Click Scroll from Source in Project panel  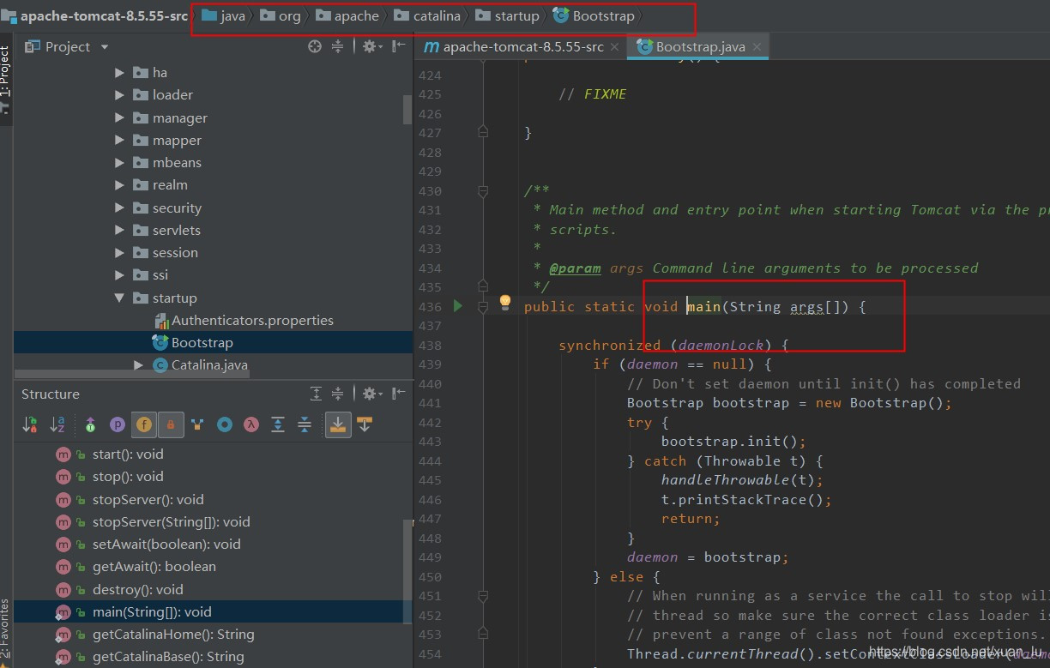click(x=315, y=46)
